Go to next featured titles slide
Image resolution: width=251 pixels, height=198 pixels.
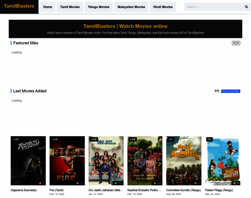pos(238,43)
